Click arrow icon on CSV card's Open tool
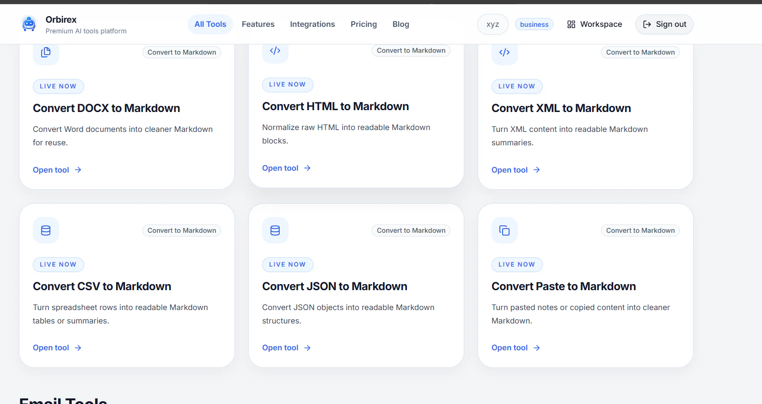The width and height of the screenshot is (762, 404). [x=78, y=348]
